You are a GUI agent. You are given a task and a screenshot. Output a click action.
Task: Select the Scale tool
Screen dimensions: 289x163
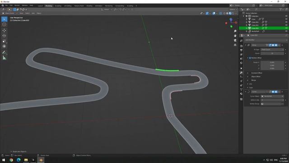click(4, 41)
